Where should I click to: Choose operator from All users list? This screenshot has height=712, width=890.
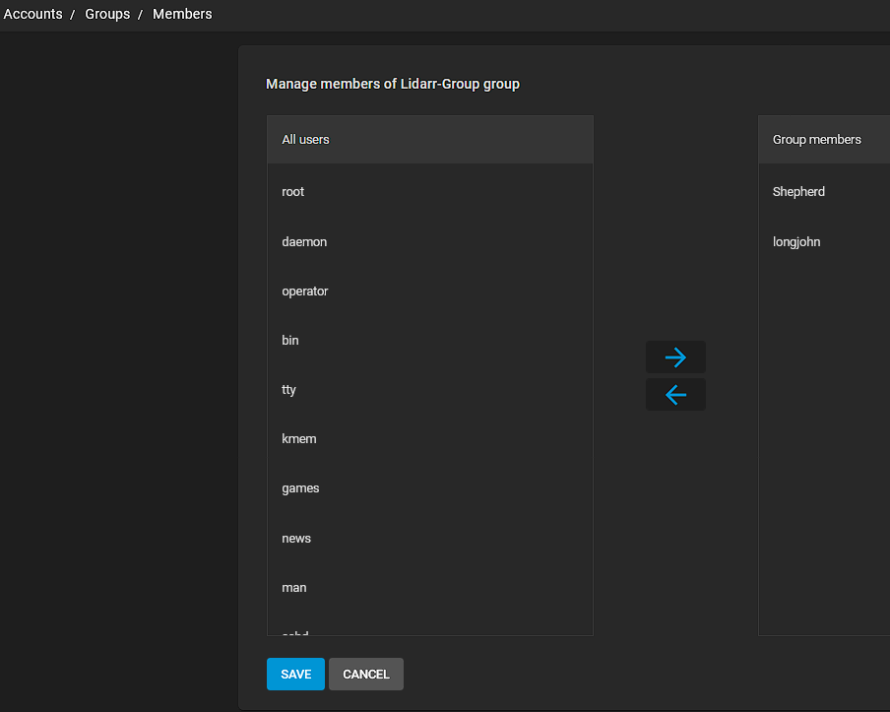pyautogui.click(x=429, y=291)
